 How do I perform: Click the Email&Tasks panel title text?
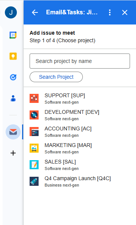click(72, 12)
